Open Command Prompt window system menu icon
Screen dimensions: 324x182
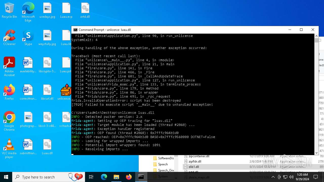75,30
